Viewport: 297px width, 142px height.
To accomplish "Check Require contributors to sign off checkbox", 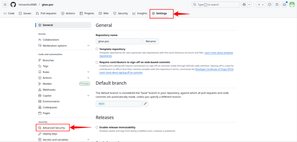I will pos(97,62).
